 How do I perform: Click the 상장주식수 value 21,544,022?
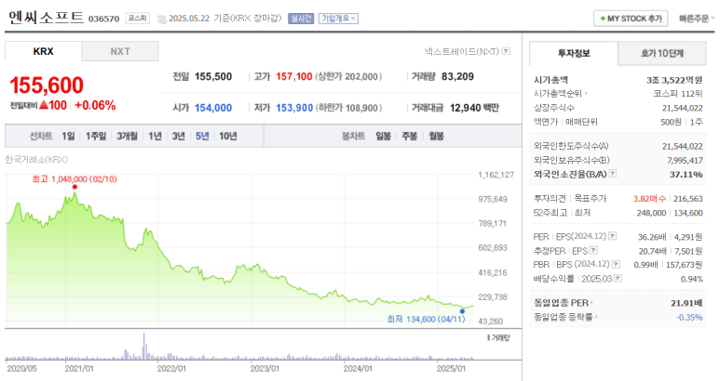(683, 108)
